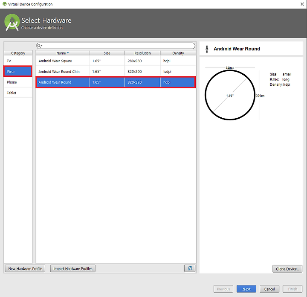The width and height of the screenshot is (307, 297).
Task: Click the Size column header
Action: [x=107, y=53]
